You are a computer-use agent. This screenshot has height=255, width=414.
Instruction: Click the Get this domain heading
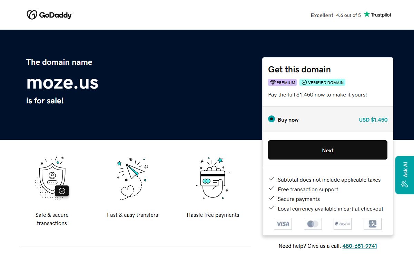pos(299,70)
